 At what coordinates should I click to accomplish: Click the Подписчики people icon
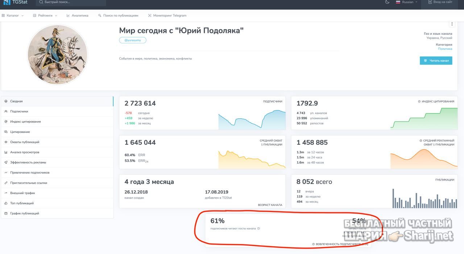6,111
